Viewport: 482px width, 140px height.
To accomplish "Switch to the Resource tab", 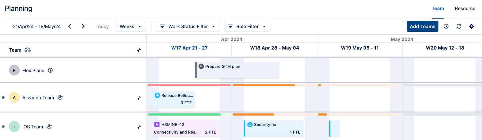I will 465,9.
